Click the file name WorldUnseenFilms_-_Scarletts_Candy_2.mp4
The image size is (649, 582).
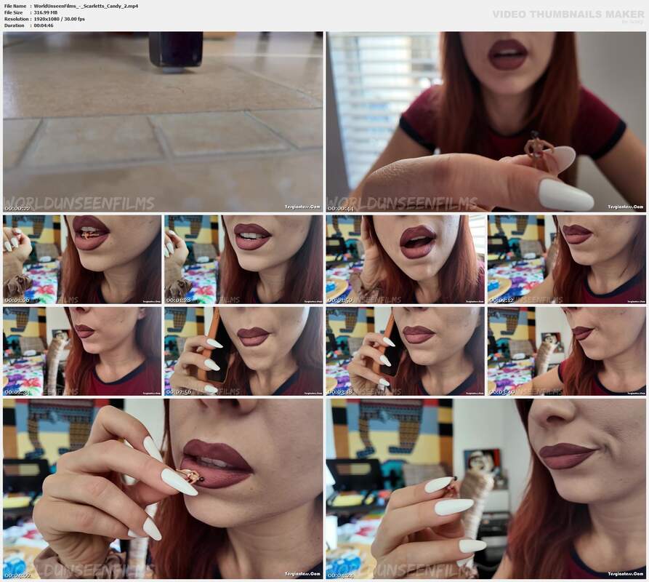point(86,7)
